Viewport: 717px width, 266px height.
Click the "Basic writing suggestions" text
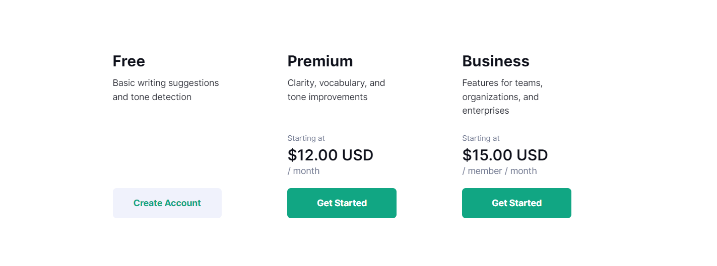(166, 83)
